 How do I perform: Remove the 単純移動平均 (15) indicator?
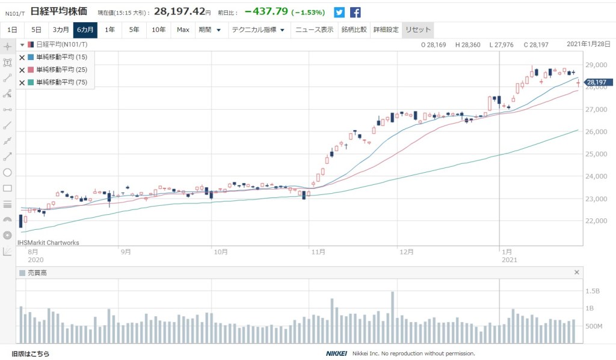(22, 58)
